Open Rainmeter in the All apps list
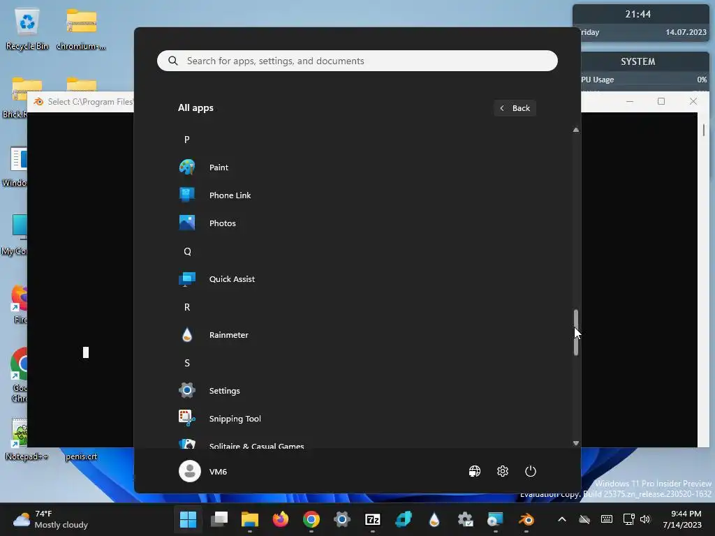 coord(228,335)
